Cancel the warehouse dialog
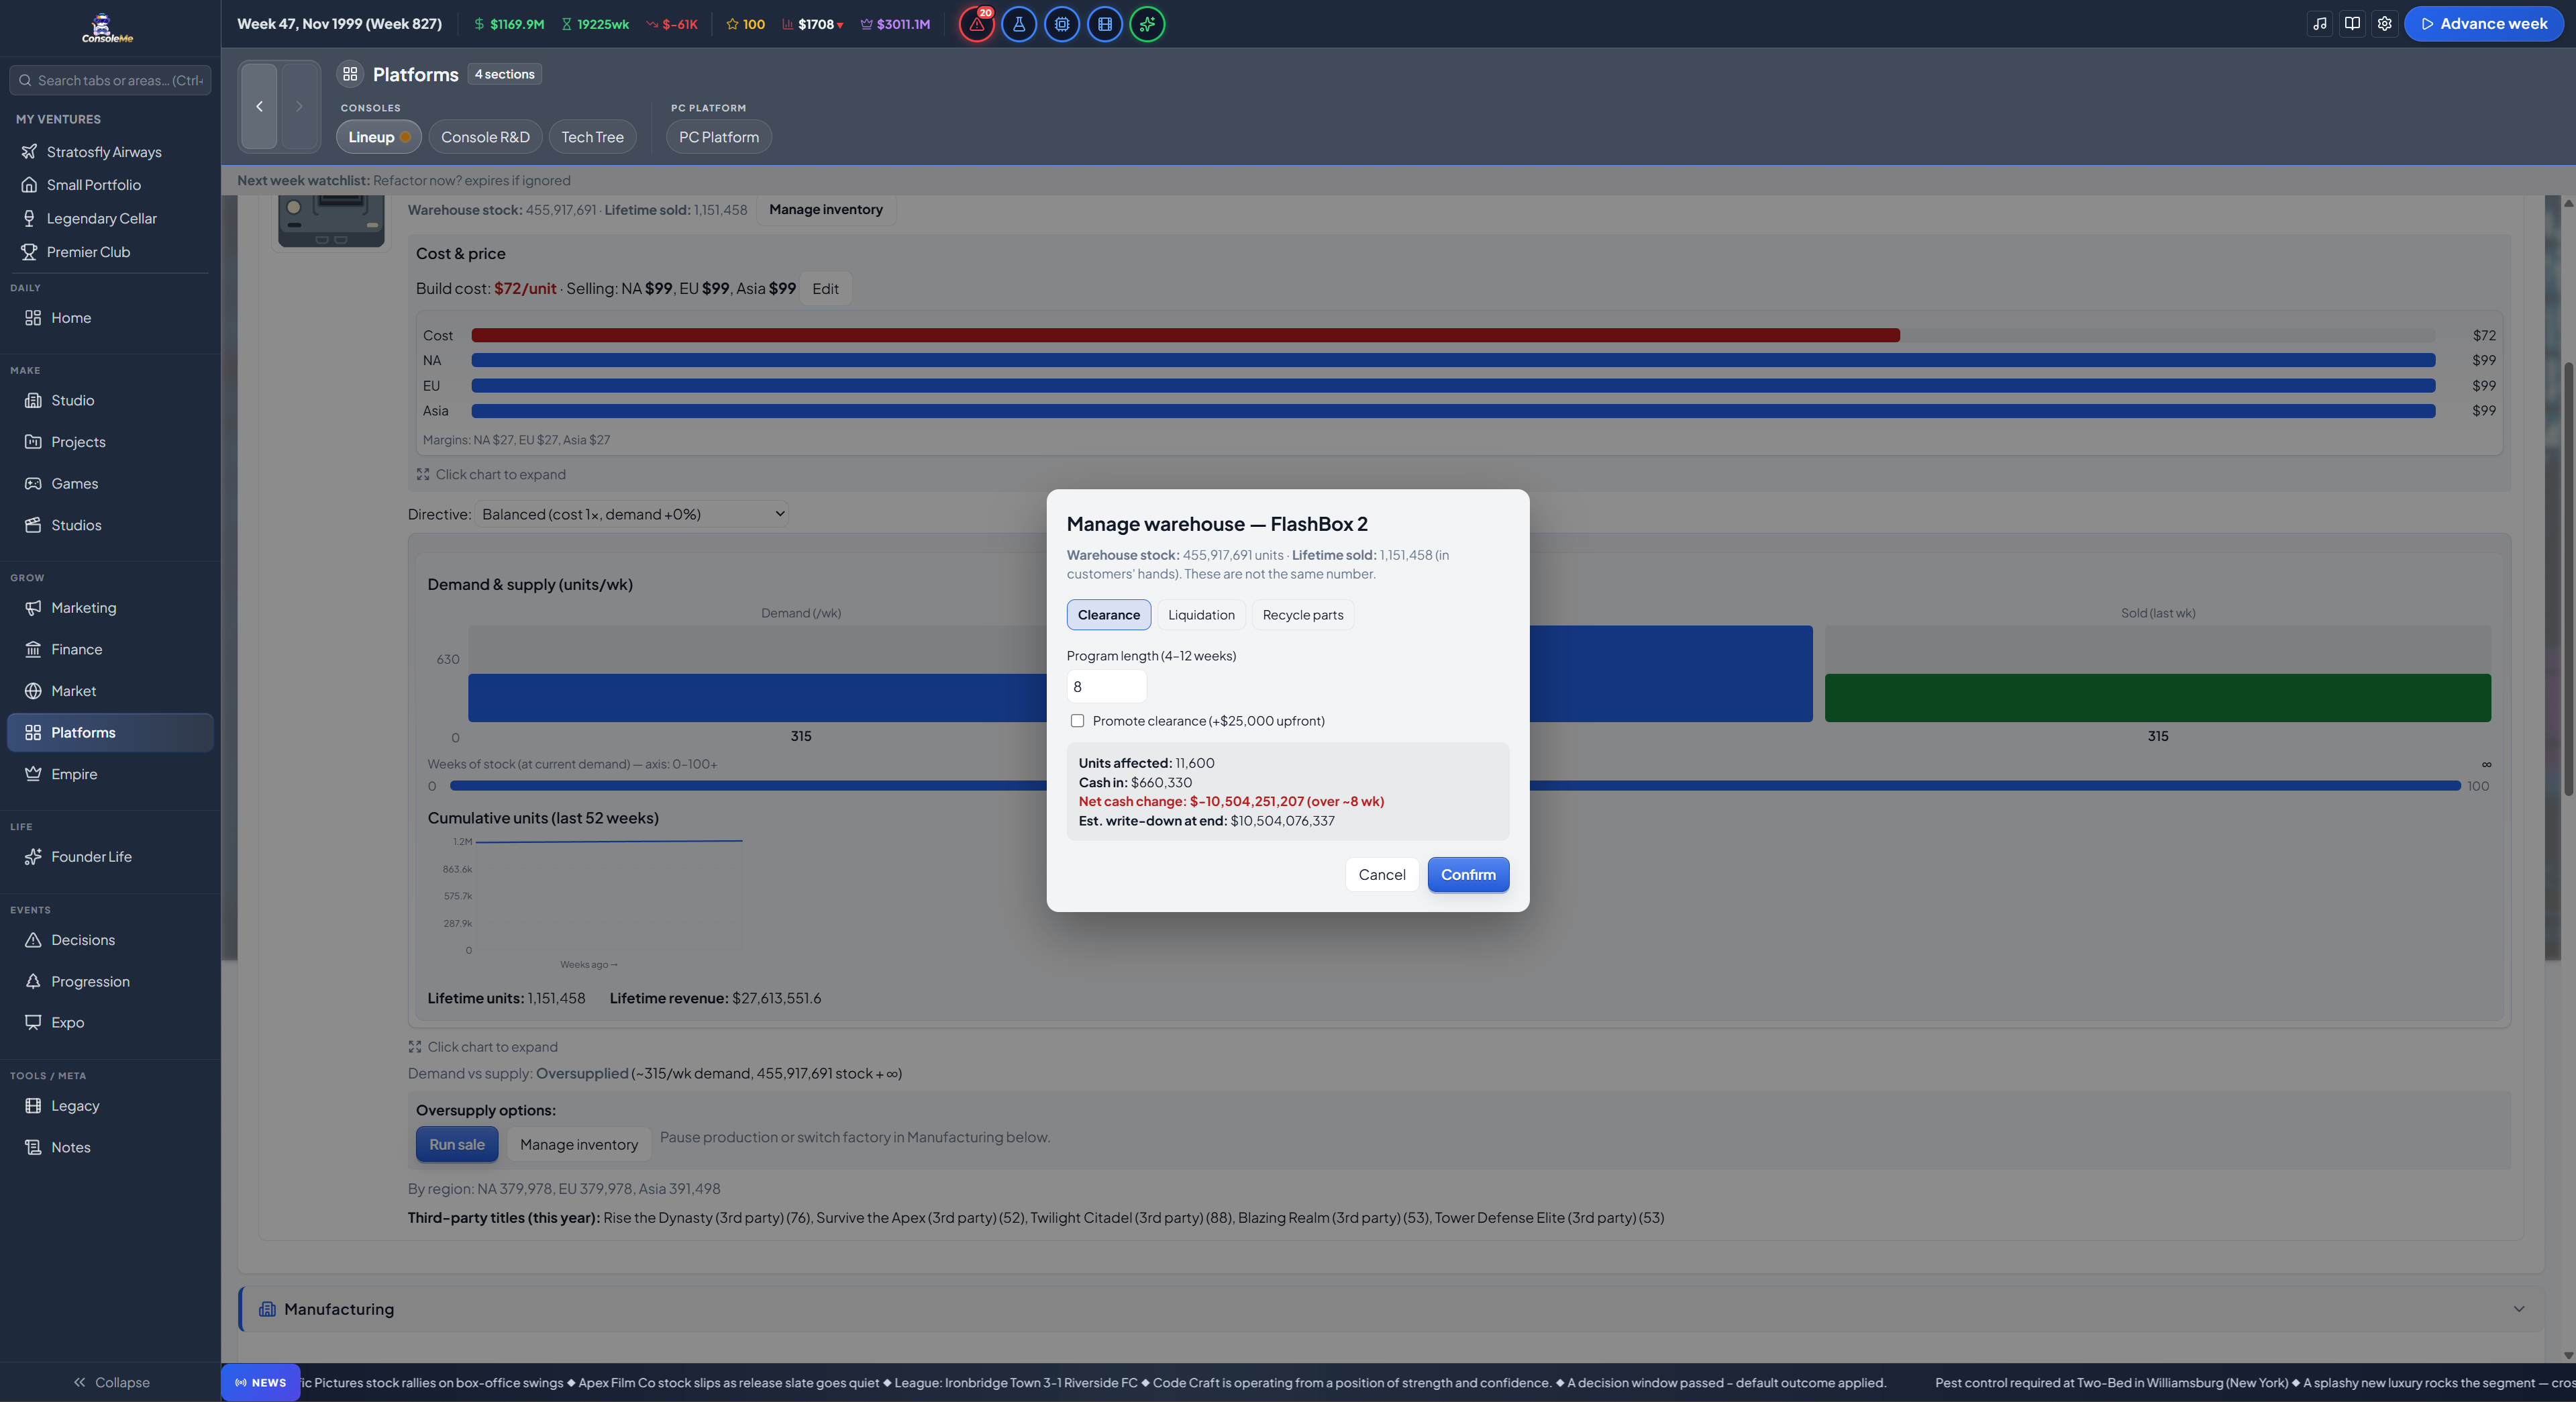This screenshot has width=2576, height=1402. click(x=1382, y=875)
